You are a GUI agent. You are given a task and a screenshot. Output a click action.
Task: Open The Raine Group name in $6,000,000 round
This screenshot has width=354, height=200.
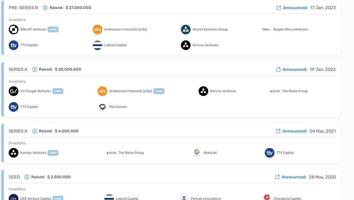[131, 153]
